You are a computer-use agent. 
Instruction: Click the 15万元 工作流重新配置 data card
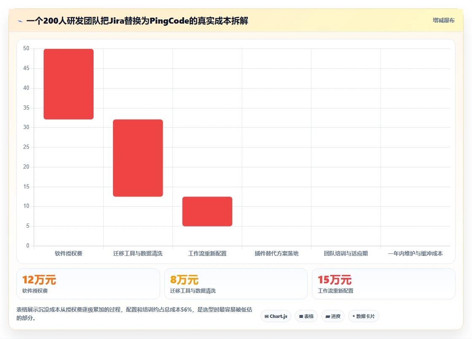(x=383, y=284)
